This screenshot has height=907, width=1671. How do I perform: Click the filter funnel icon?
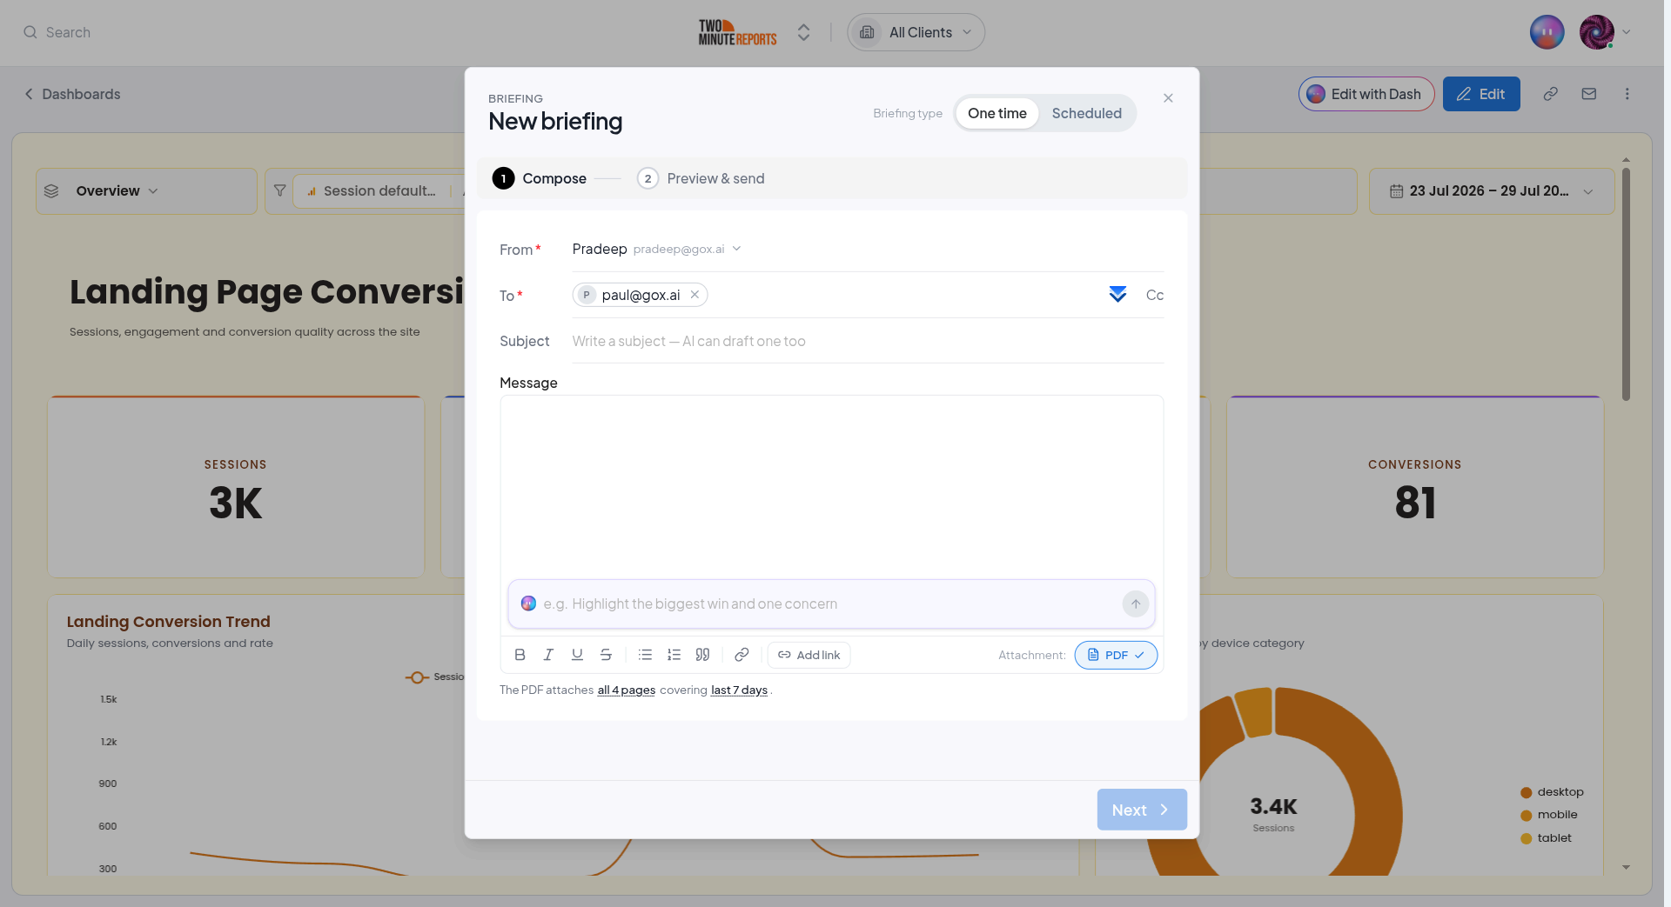[x=279, y=190]
